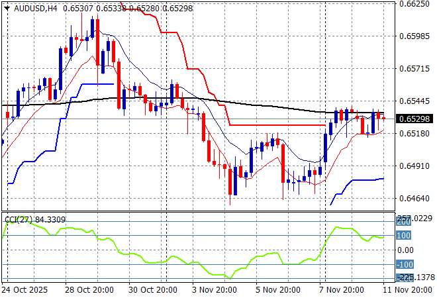Click the OHLC values 0.65307 0.65338 text

[x=95, y=9]
